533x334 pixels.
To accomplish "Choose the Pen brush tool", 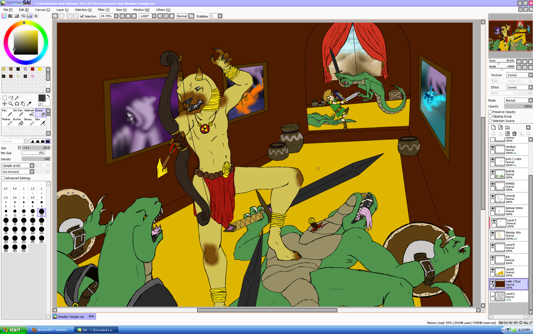I will pyautogui.click(x=7, y=113).
